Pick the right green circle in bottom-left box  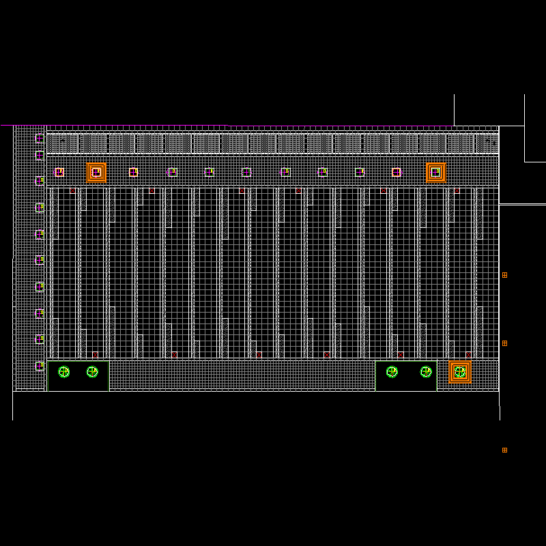(x=92, y=372)
